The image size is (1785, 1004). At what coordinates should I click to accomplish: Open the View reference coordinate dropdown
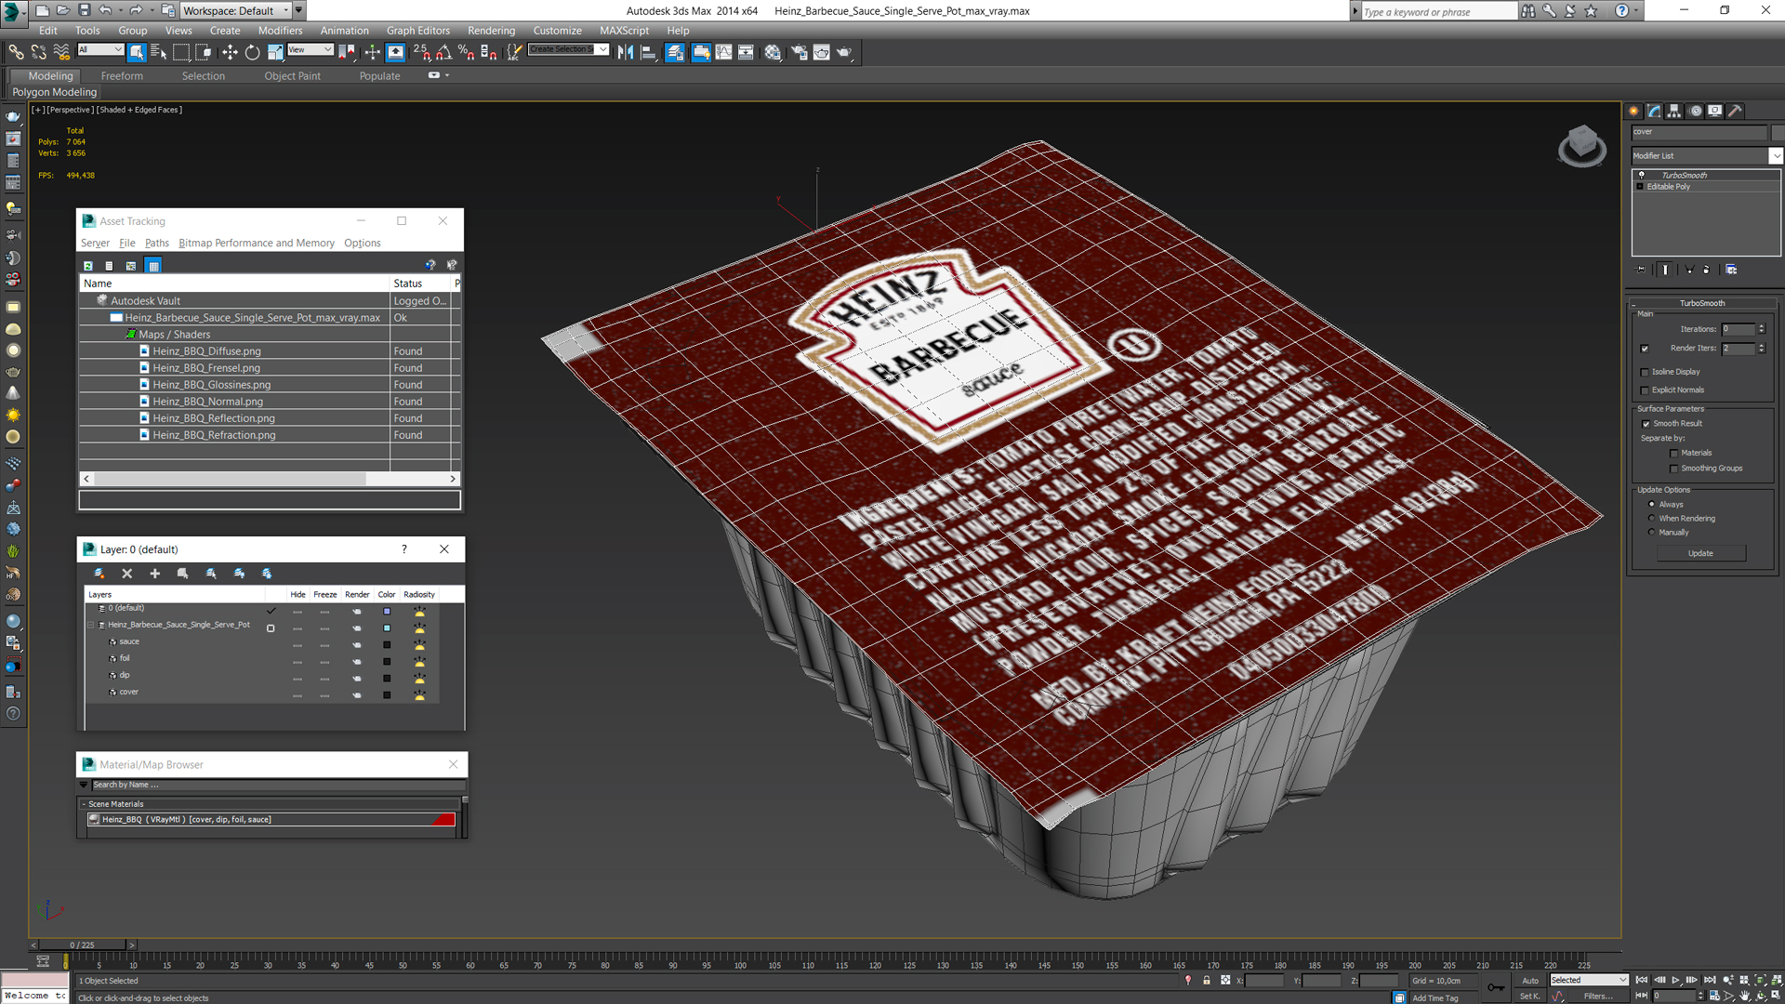pos(310,50)
